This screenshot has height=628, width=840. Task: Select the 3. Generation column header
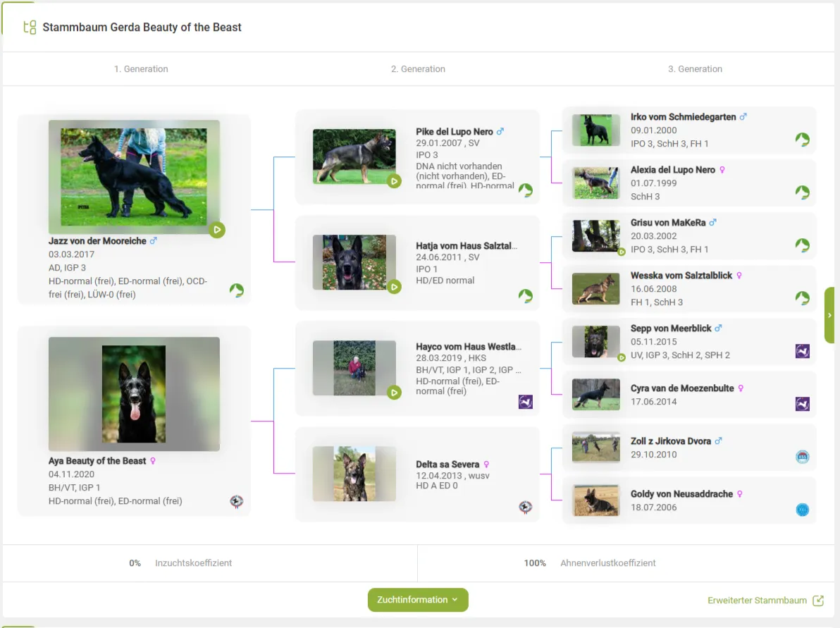695,69
